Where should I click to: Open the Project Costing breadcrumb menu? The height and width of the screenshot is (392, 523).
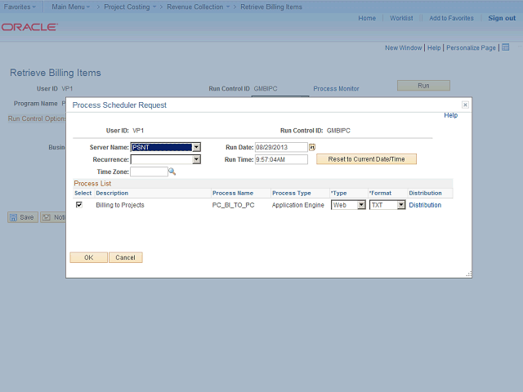pos(130,7)
